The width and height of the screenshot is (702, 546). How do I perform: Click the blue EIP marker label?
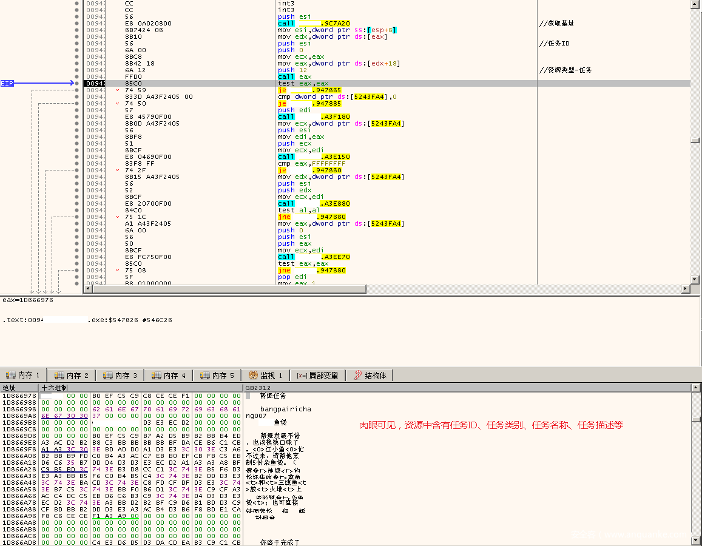point(7,83)
